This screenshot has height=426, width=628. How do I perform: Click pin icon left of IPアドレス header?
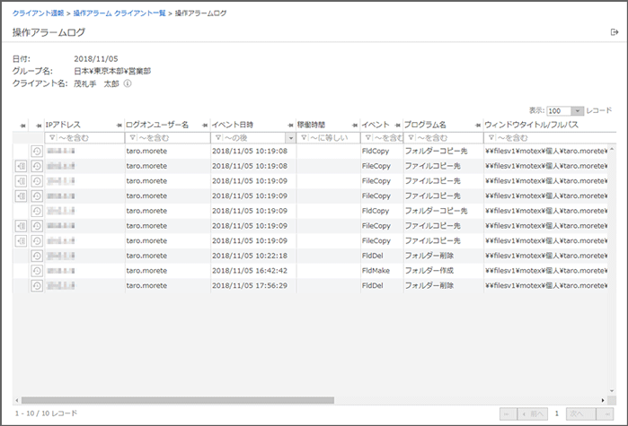click(x=39, y=125)
